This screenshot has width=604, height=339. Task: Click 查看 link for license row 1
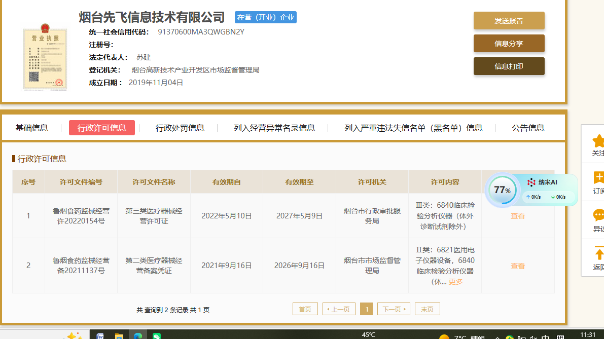[517, 216]
